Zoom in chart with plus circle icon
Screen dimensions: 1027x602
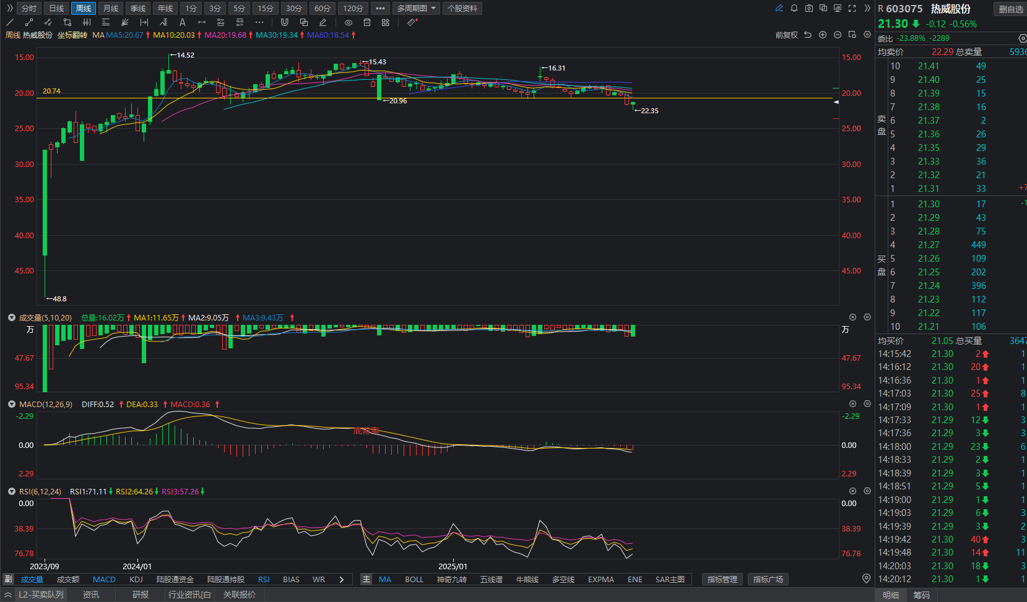pos(823,35)
